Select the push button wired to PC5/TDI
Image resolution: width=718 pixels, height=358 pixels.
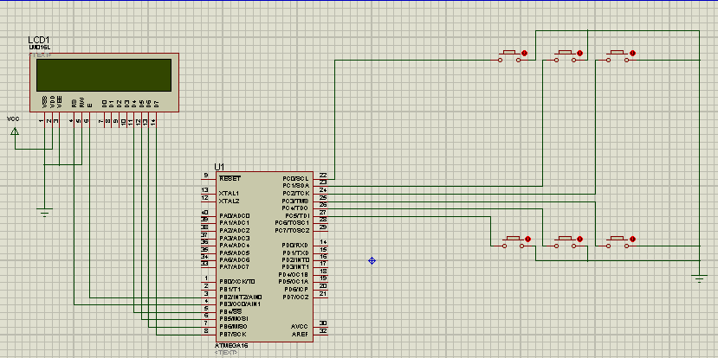(513, 242)
